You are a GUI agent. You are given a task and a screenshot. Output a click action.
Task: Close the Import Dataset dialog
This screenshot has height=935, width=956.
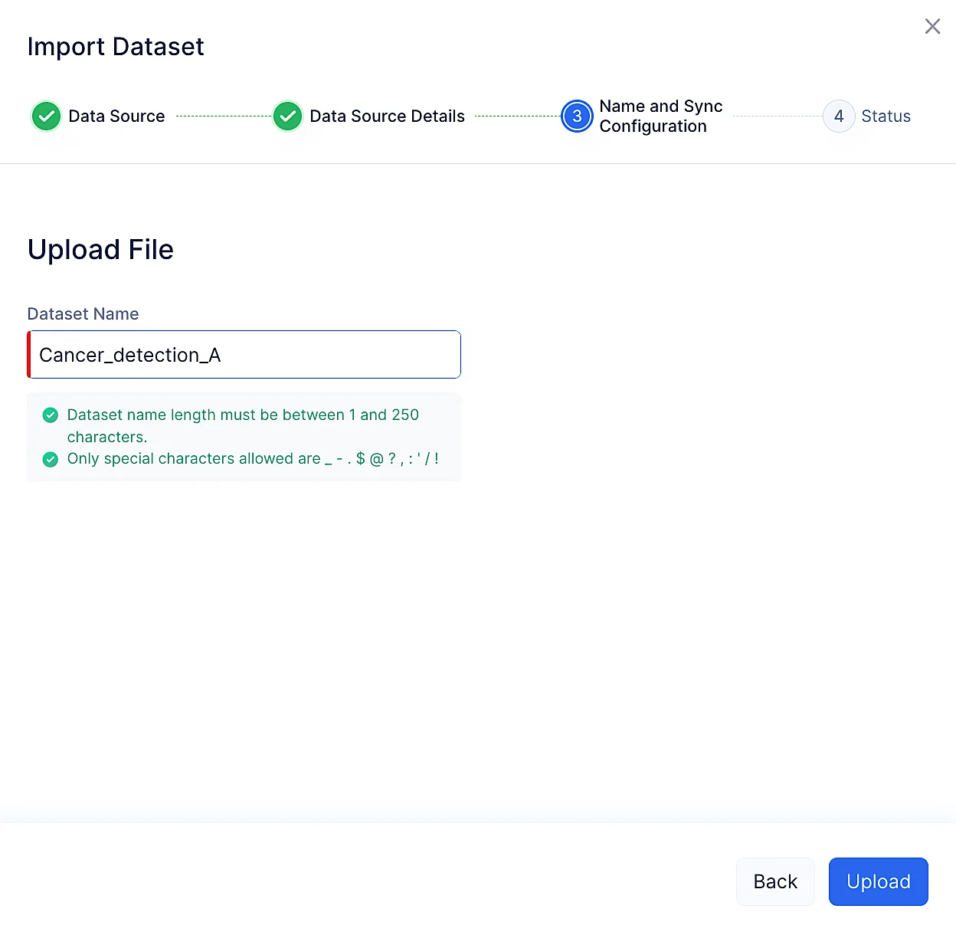click(932, 27)
